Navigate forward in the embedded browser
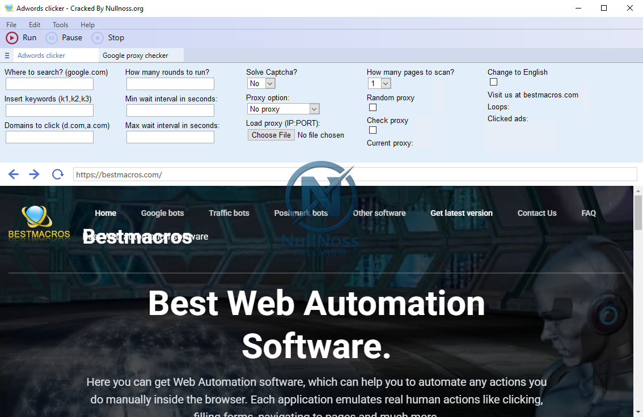Screen dimensions: 643x417 (x=34, y=174)
